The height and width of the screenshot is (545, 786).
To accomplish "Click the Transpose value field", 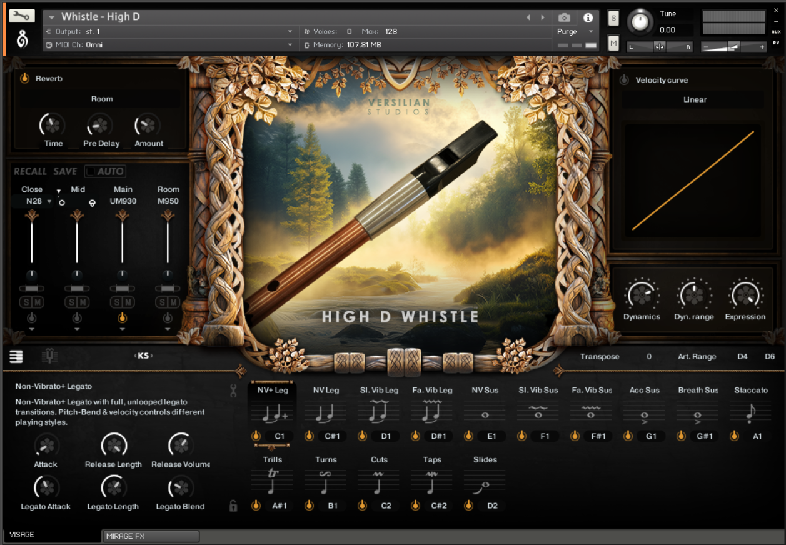I will pyautogui.click(x=648, y=357).
